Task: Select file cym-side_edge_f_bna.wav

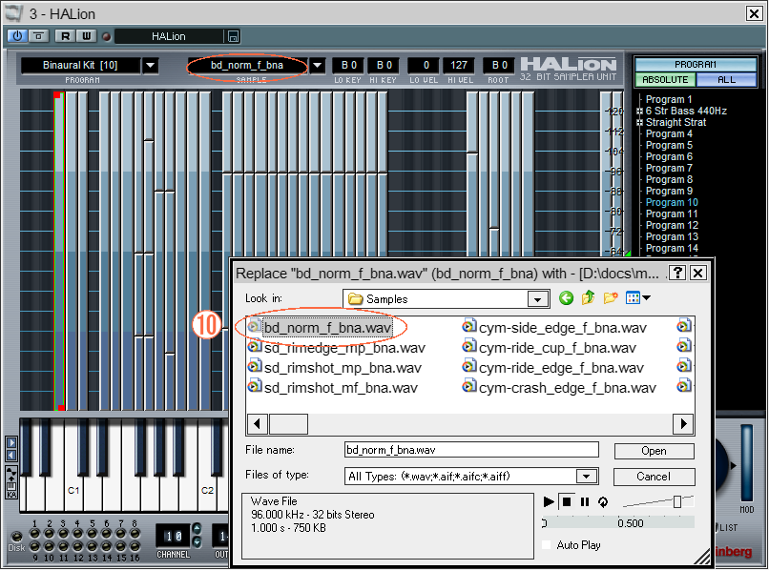Action: click(x=555, y=327)
